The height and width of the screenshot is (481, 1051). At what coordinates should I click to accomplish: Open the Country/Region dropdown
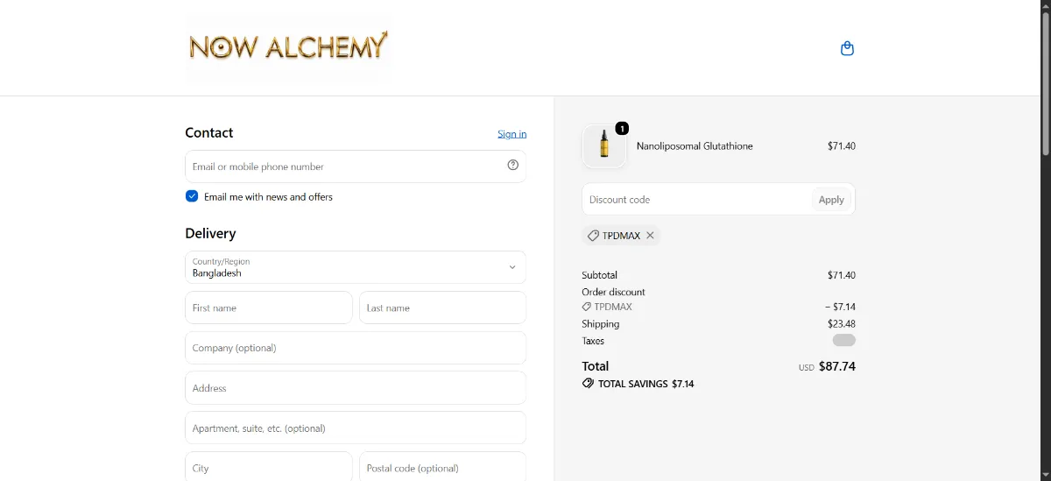click(356, 267)
